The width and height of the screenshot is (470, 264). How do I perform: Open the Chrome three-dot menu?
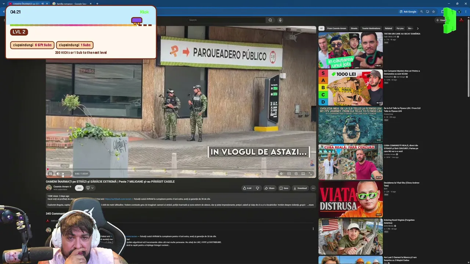pyautogui.click(x=466, y=12)
